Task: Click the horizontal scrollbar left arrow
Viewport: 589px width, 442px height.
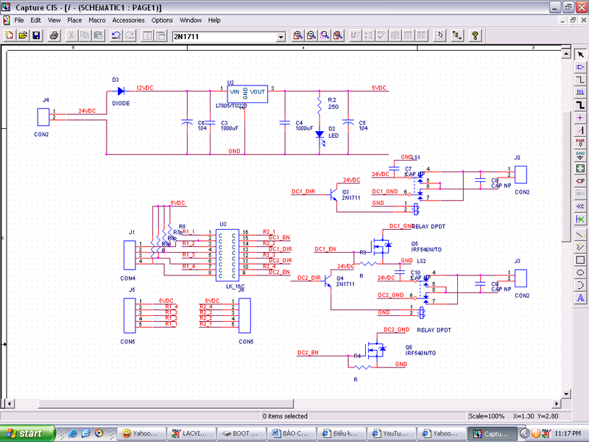Action: click(4, 405)
